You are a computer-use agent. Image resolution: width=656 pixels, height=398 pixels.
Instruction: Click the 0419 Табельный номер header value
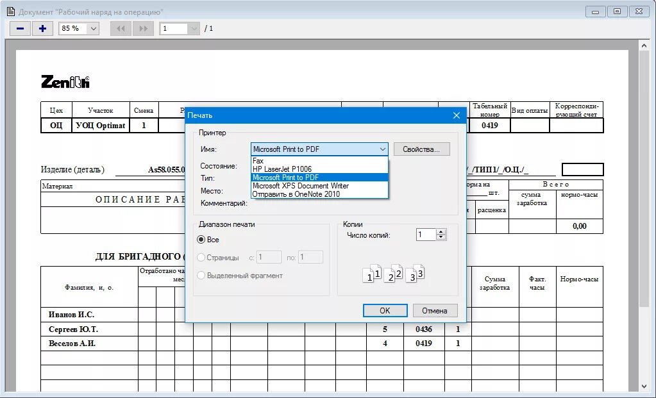[x=489, y=126]
